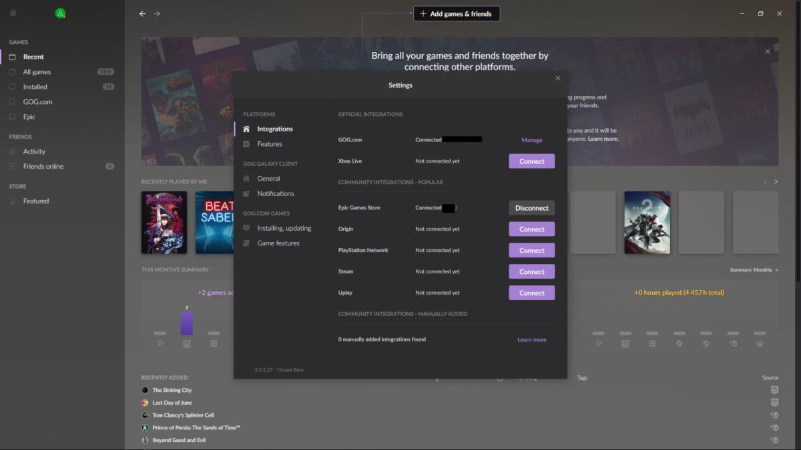The image size is (801, 450).
Task: Connect the PlayStation Network integration
Action: [532, 251]
